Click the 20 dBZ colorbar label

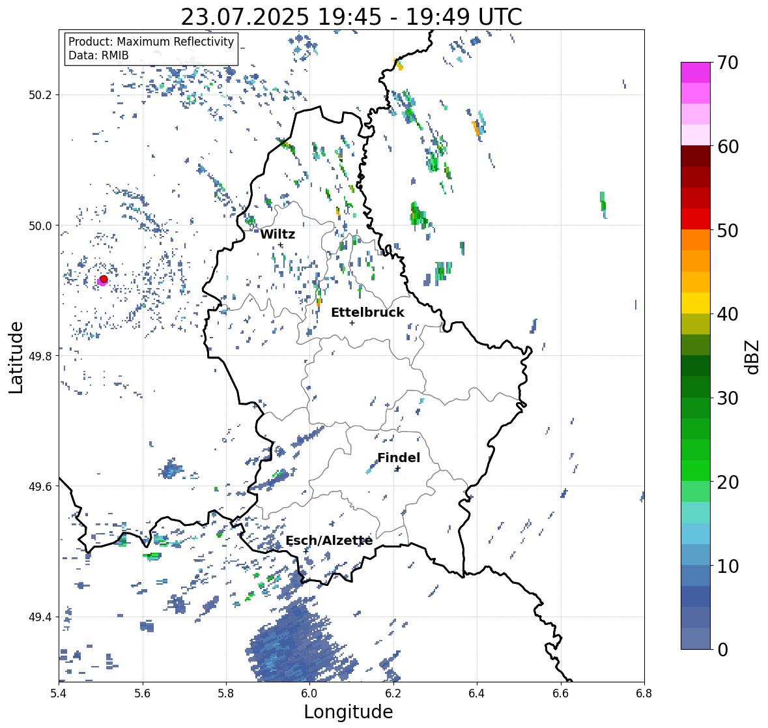[x=728, y=482]
